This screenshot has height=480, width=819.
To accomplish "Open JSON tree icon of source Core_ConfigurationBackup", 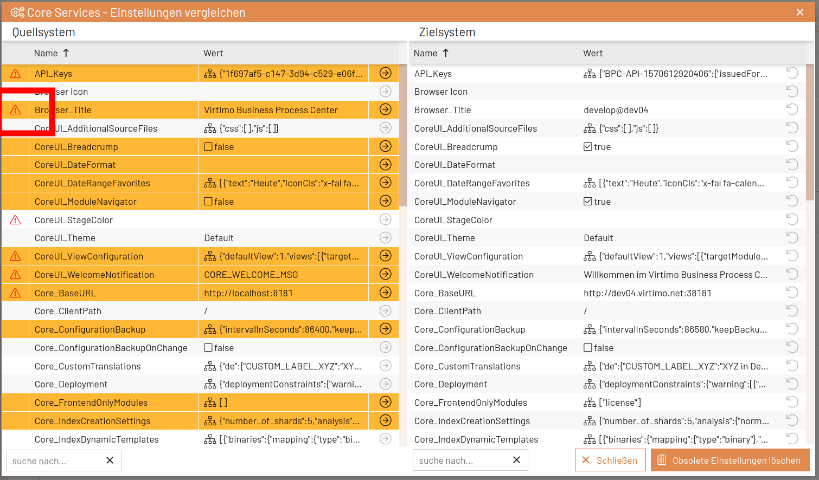I will 210,329.
